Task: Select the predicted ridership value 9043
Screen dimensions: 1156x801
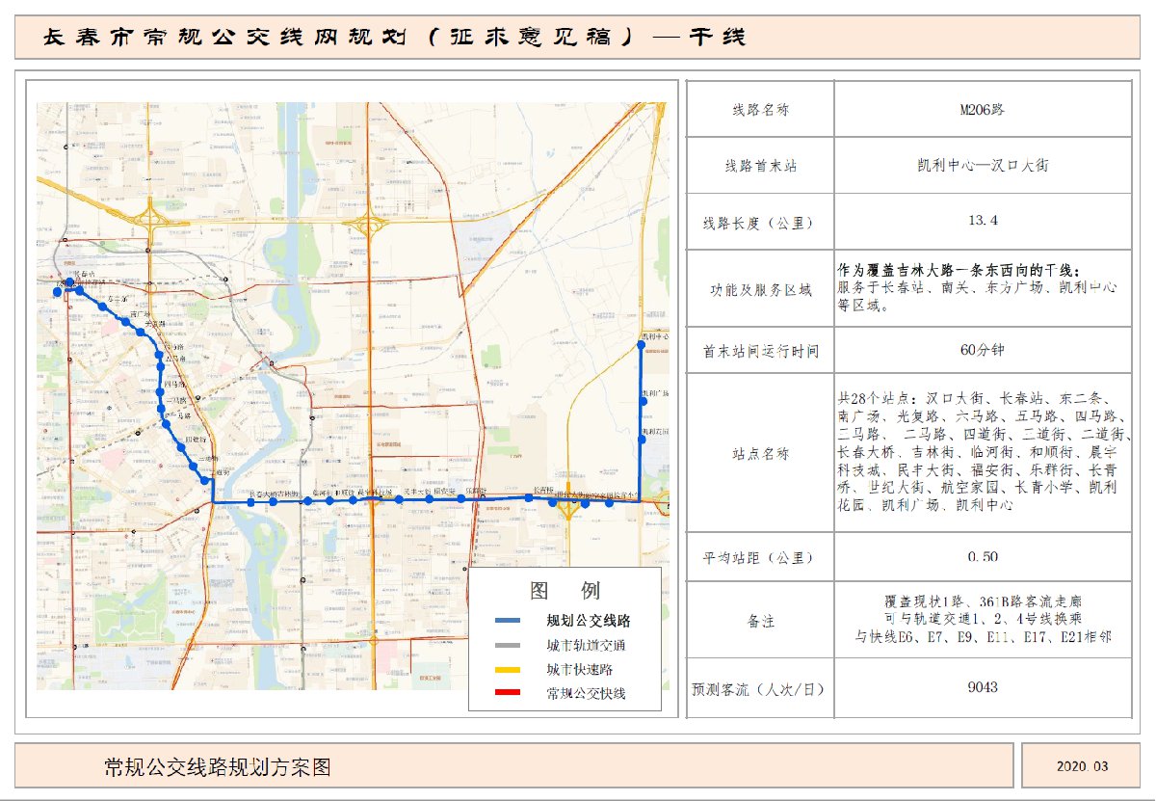Action: coord(982,688)
